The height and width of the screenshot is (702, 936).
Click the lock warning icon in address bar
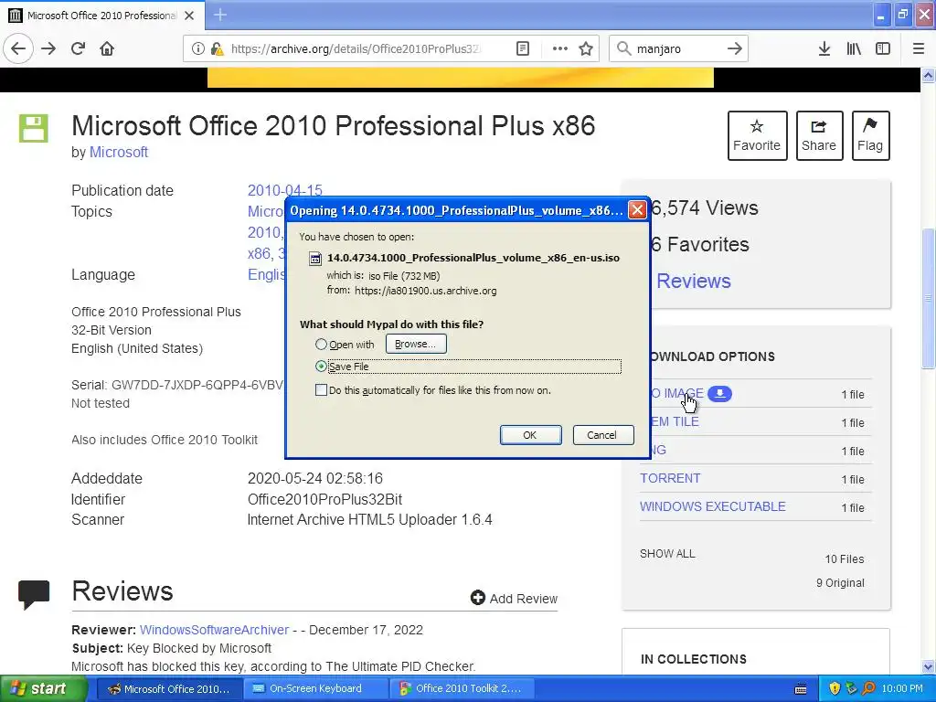click(217, 48)
